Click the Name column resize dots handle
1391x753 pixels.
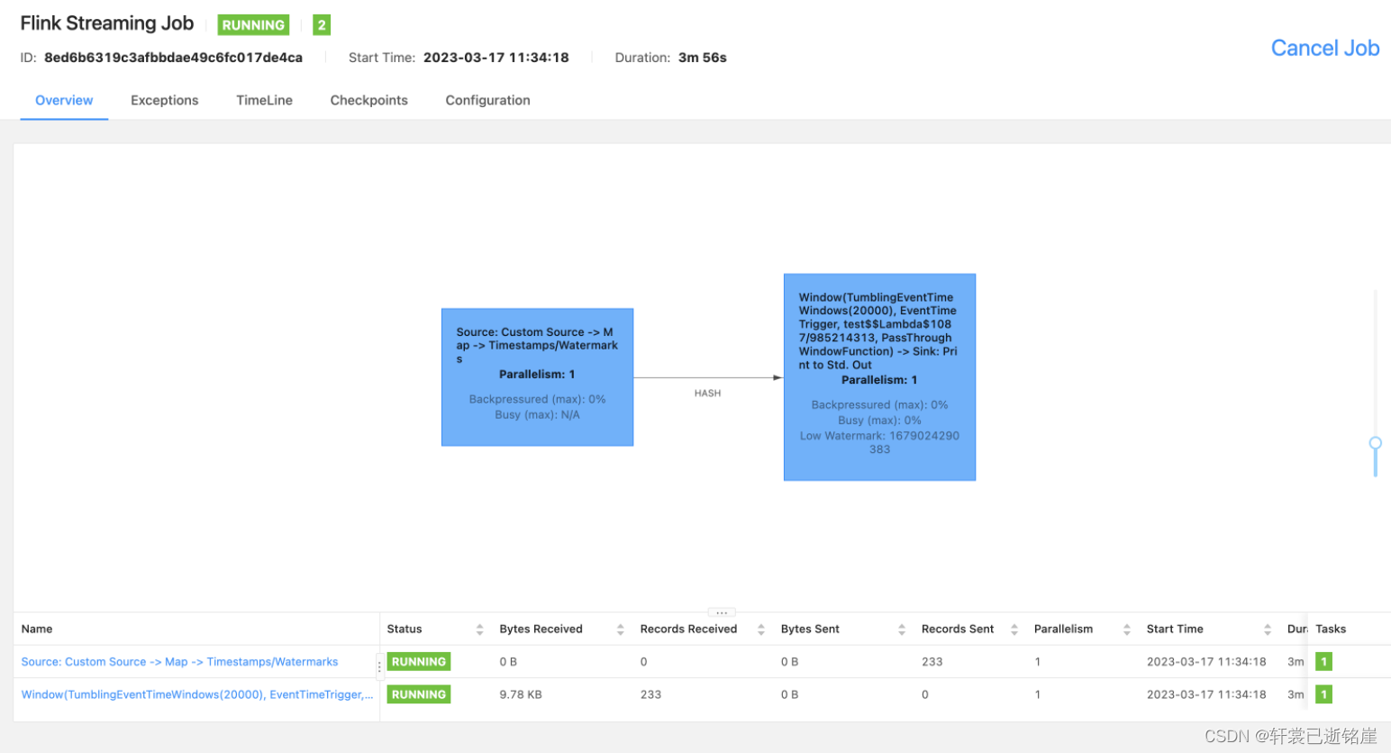coord(379,667)
